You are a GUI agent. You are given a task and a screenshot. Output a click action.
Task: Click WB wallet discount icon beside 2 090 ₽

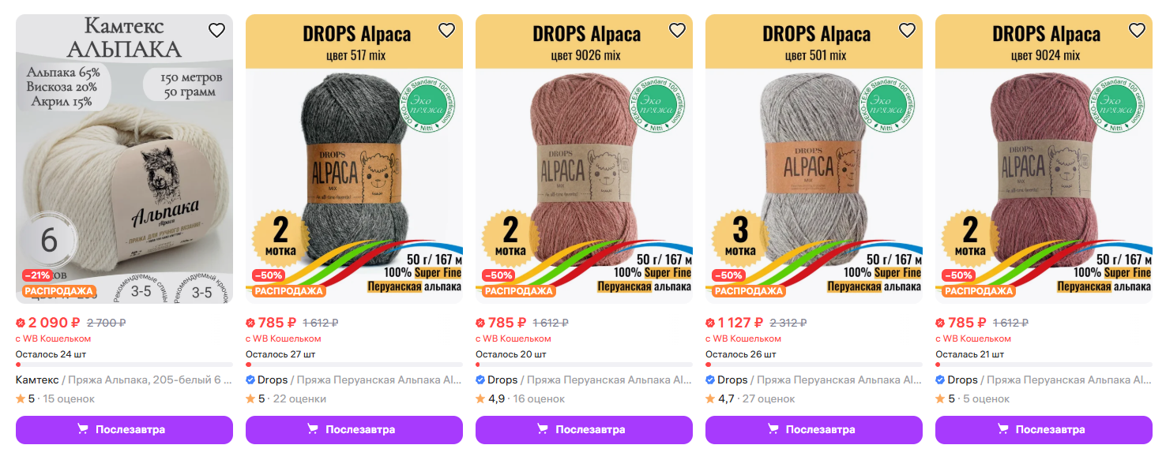21,323
